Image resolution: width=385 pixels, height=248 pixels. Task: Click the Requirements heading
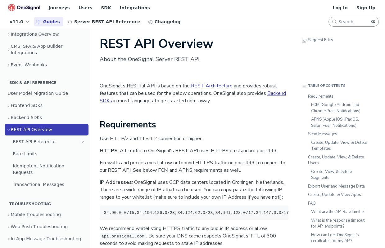[128, 125]
